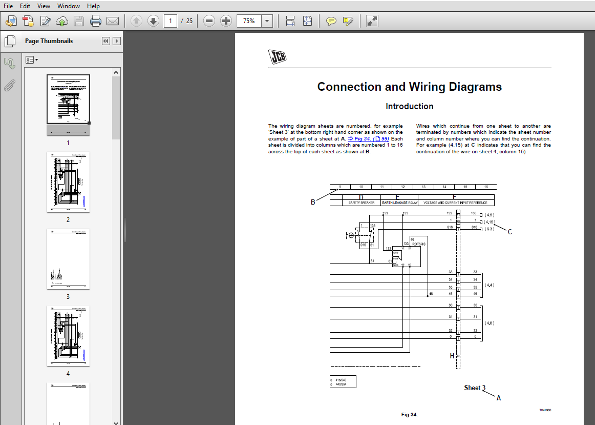Click the Create PDF toolbar icon
Viewport: 595px width, 425px height.
(x=29, y=21)
